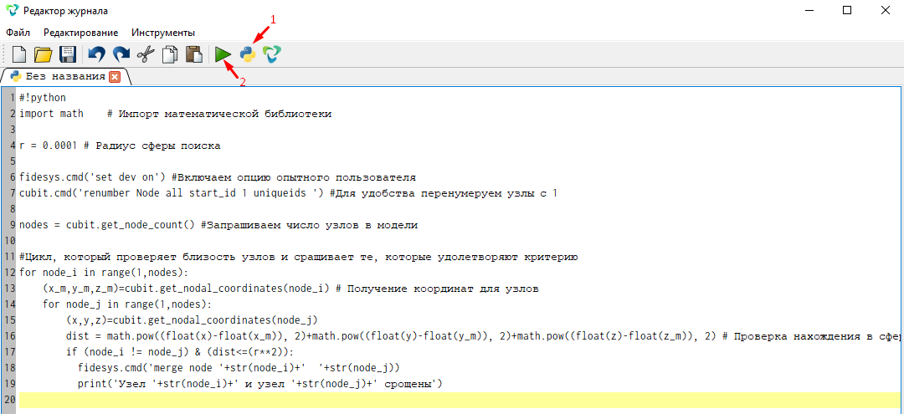The image size is (904, 414).
Task: Select the Fidesys journal mode icon
Action: point(271,54)
